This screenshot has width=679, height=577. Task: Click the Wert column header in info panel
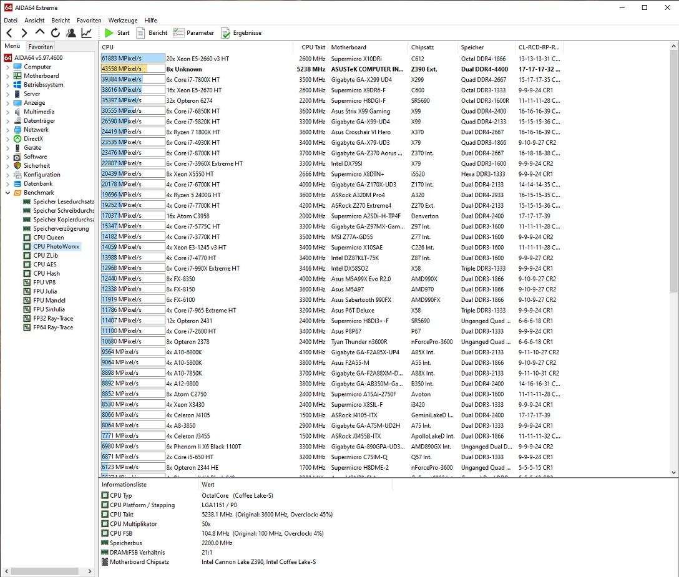[x=295, y=485]
